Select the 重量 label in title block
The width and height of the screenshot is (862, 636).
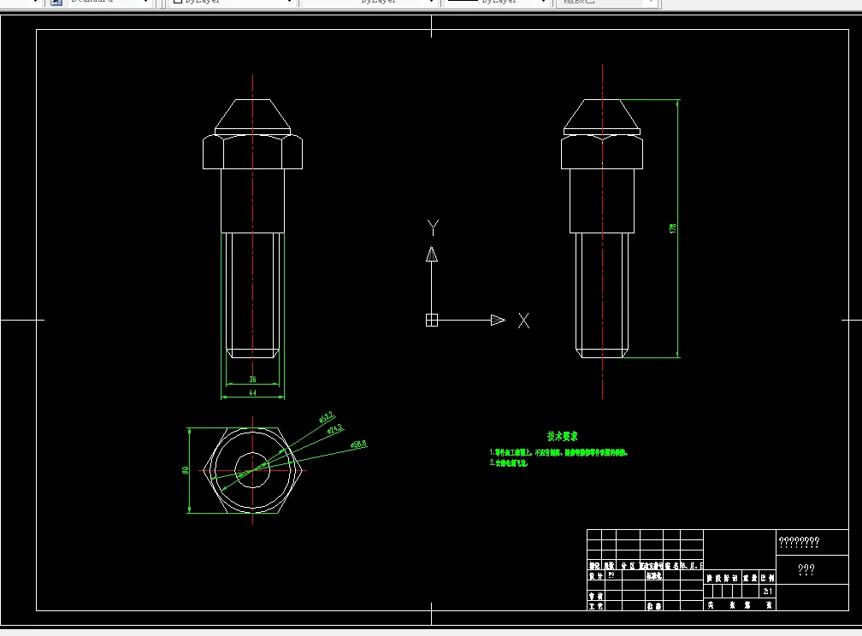[x=750, y=578]
